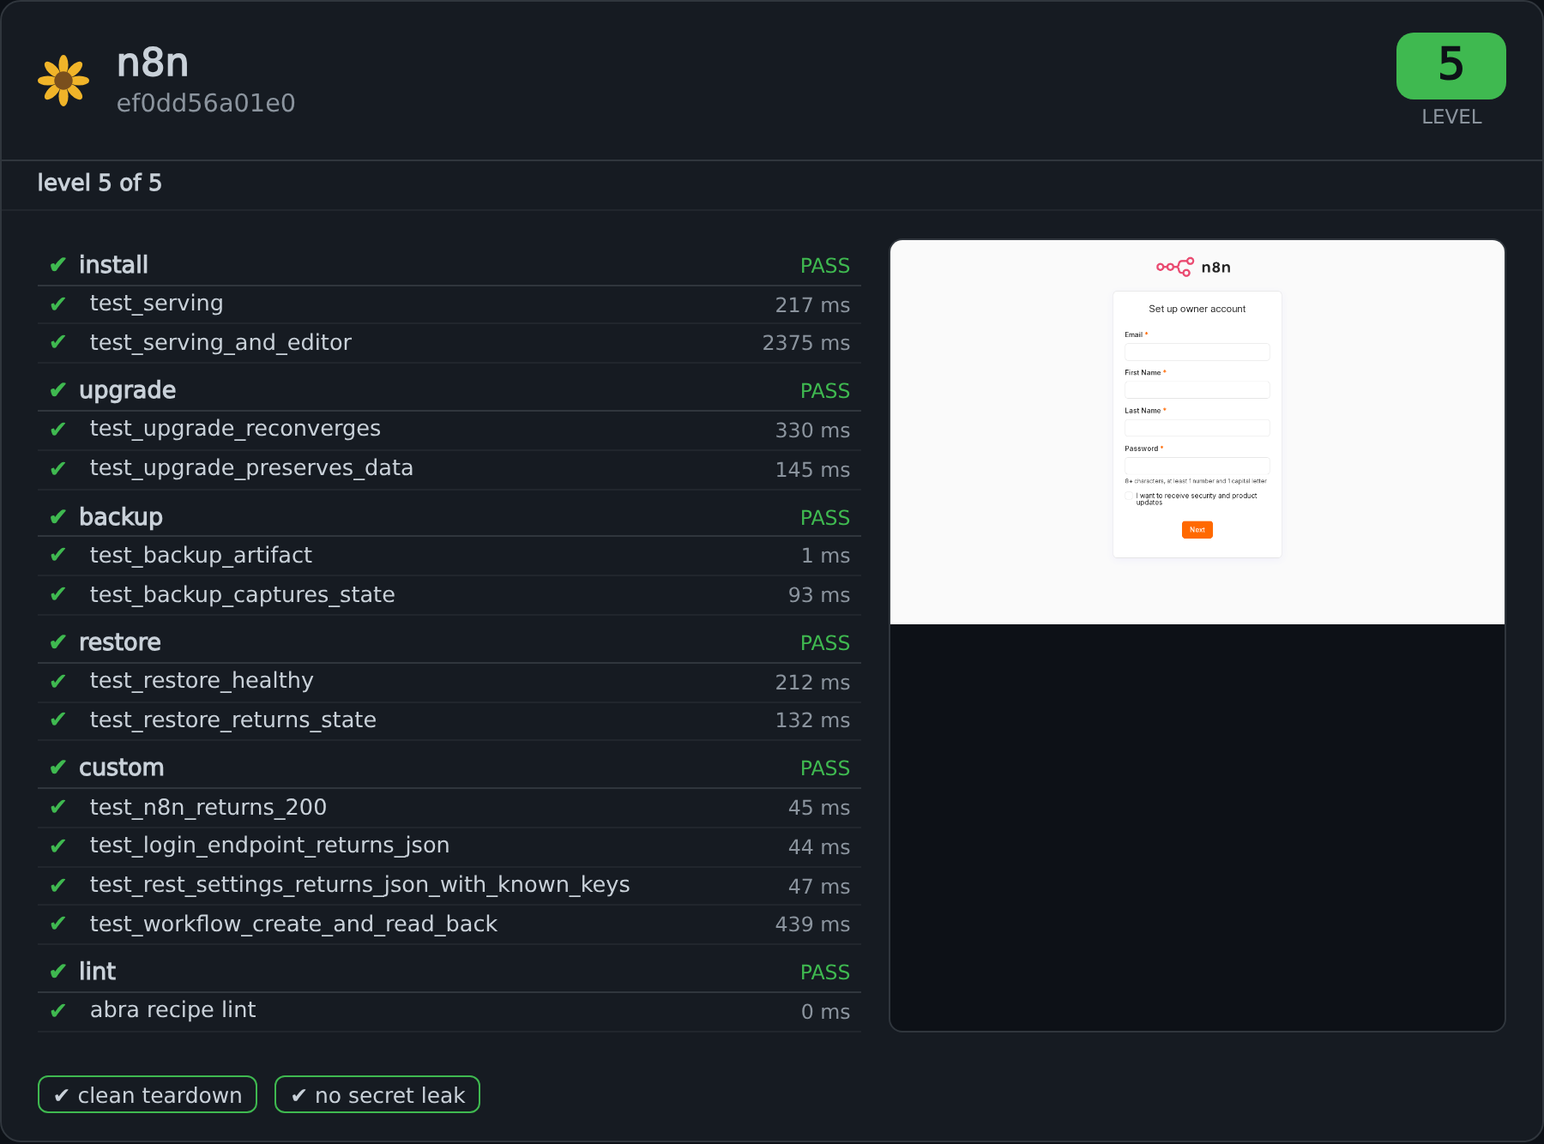1544x1144 pixels.
Task: Click the "level 5 of 5" heading
Action: tap(100, 183)
